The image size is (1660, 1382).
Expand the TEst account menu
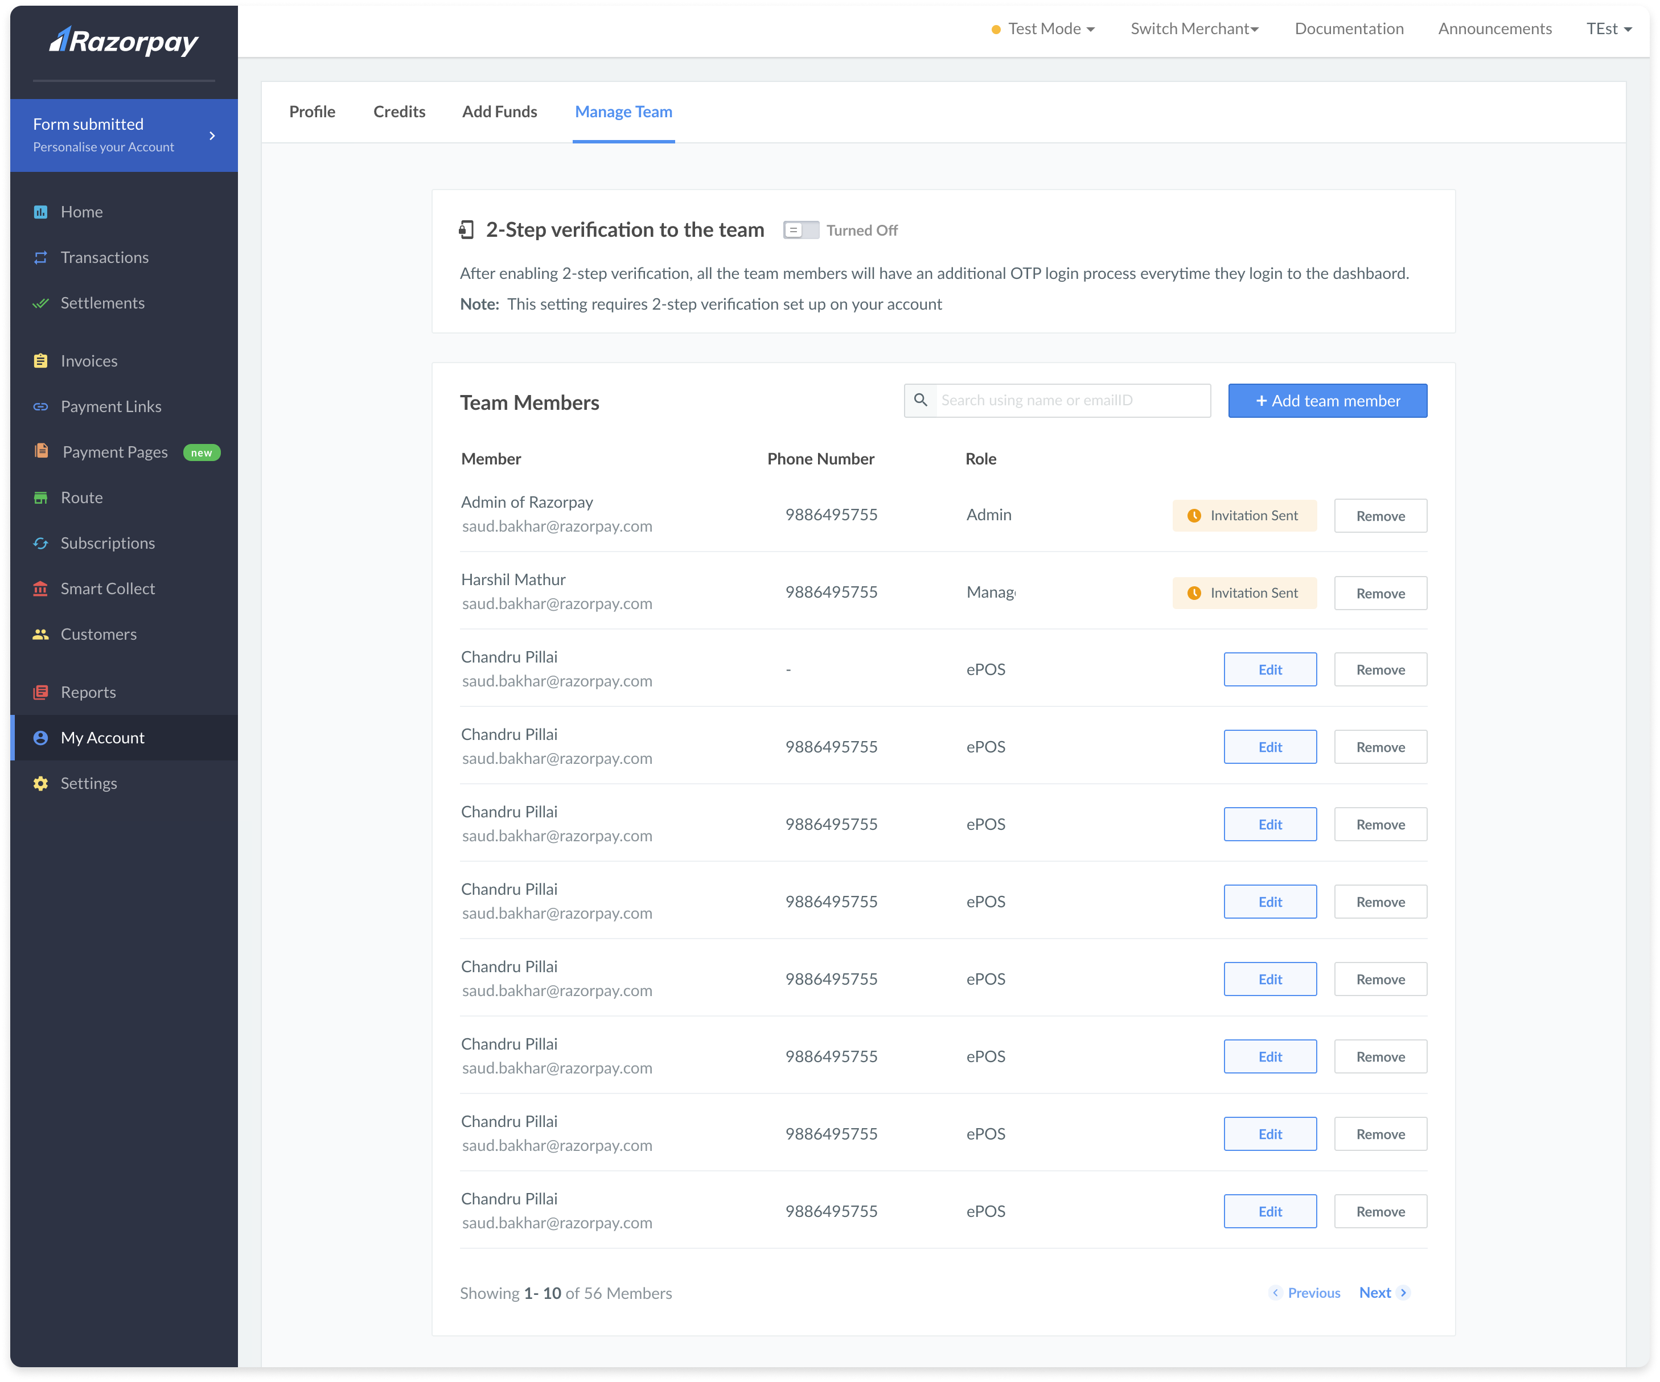(x=1609, y=29)
